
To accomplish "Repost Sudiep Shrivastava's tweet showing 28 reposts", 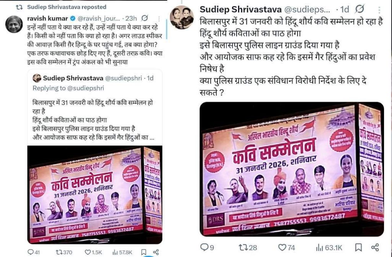I will [248, 247].
